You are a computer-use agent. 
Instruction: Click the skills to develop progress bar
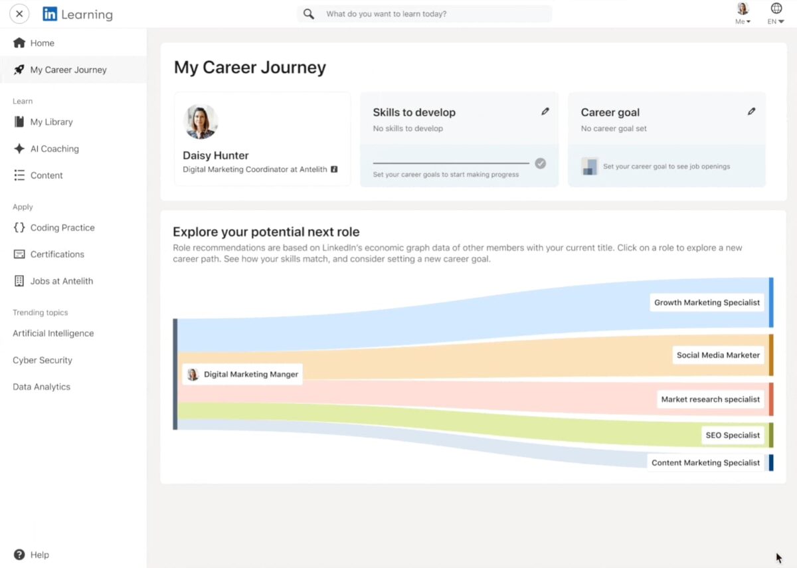(451, 163)
